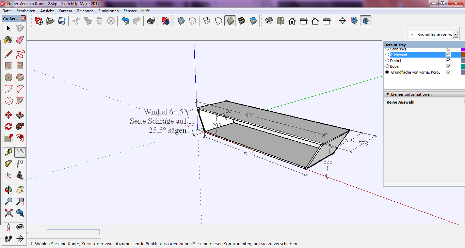Set Boden as active layer
Image resolution: width=465 pixels, height=248 pixels.
pos(387,66)
